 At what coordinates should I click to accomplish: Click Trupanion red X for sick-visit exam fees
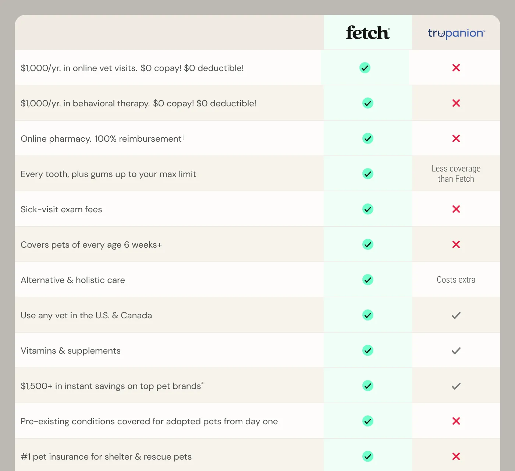456,209
